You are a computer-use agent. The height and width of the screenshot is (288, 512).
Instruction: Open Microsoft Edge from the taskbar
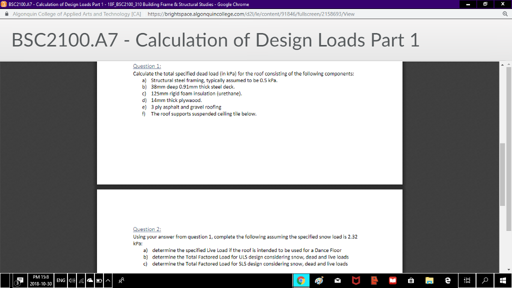(x=447, y=280)
